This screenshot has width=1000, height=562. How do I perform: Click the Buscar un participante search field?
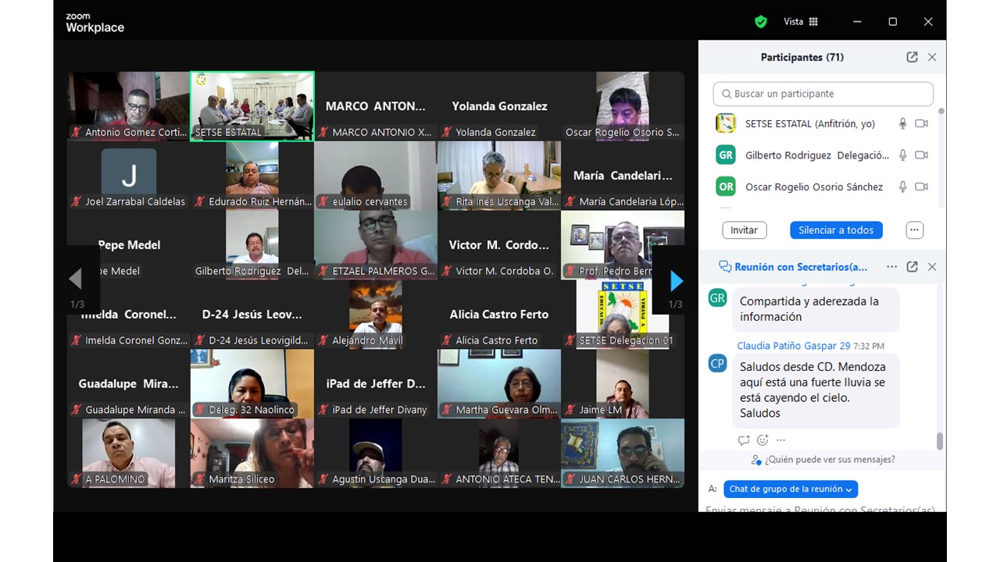click(x=823, y=94)
